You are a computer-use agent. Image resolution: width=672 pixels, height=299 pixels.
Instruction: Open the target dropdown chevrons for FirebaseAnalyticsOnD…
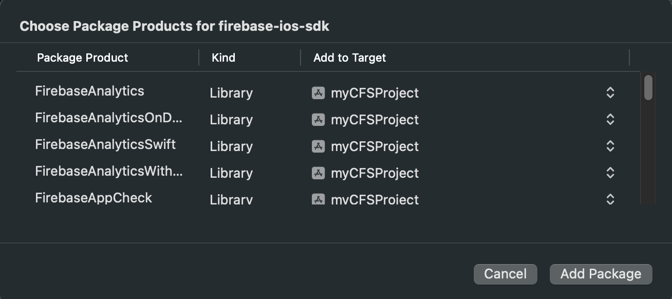click(610, 120)
